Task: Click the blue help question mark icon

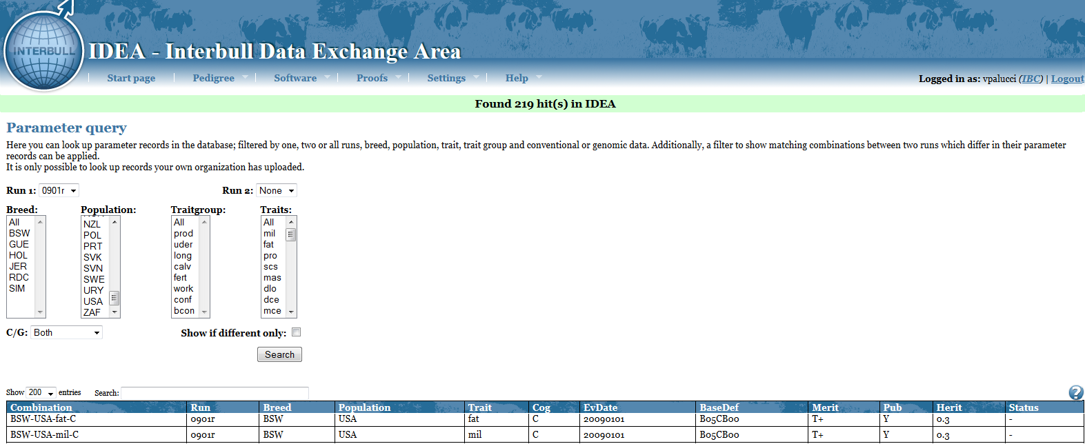Action: point(1075,392)
